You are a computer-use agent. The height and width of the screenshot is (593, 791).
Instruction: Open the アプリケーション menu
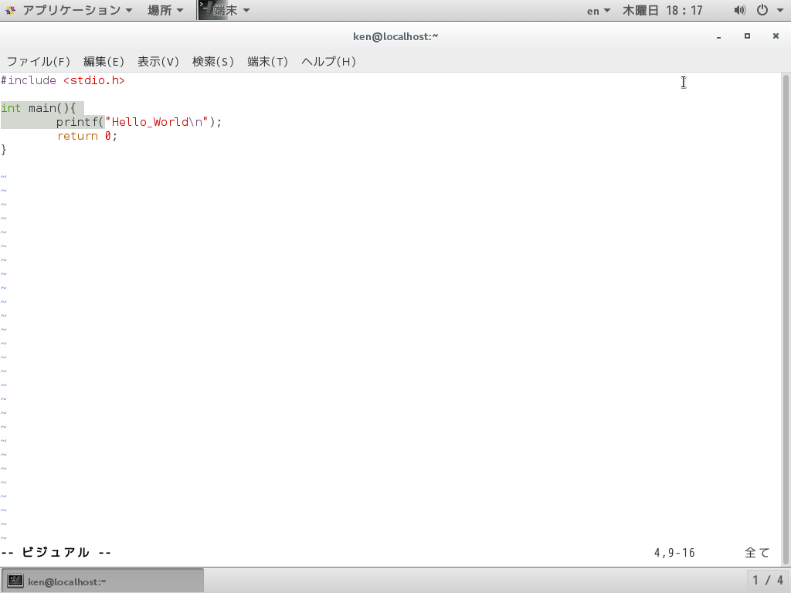76,10
